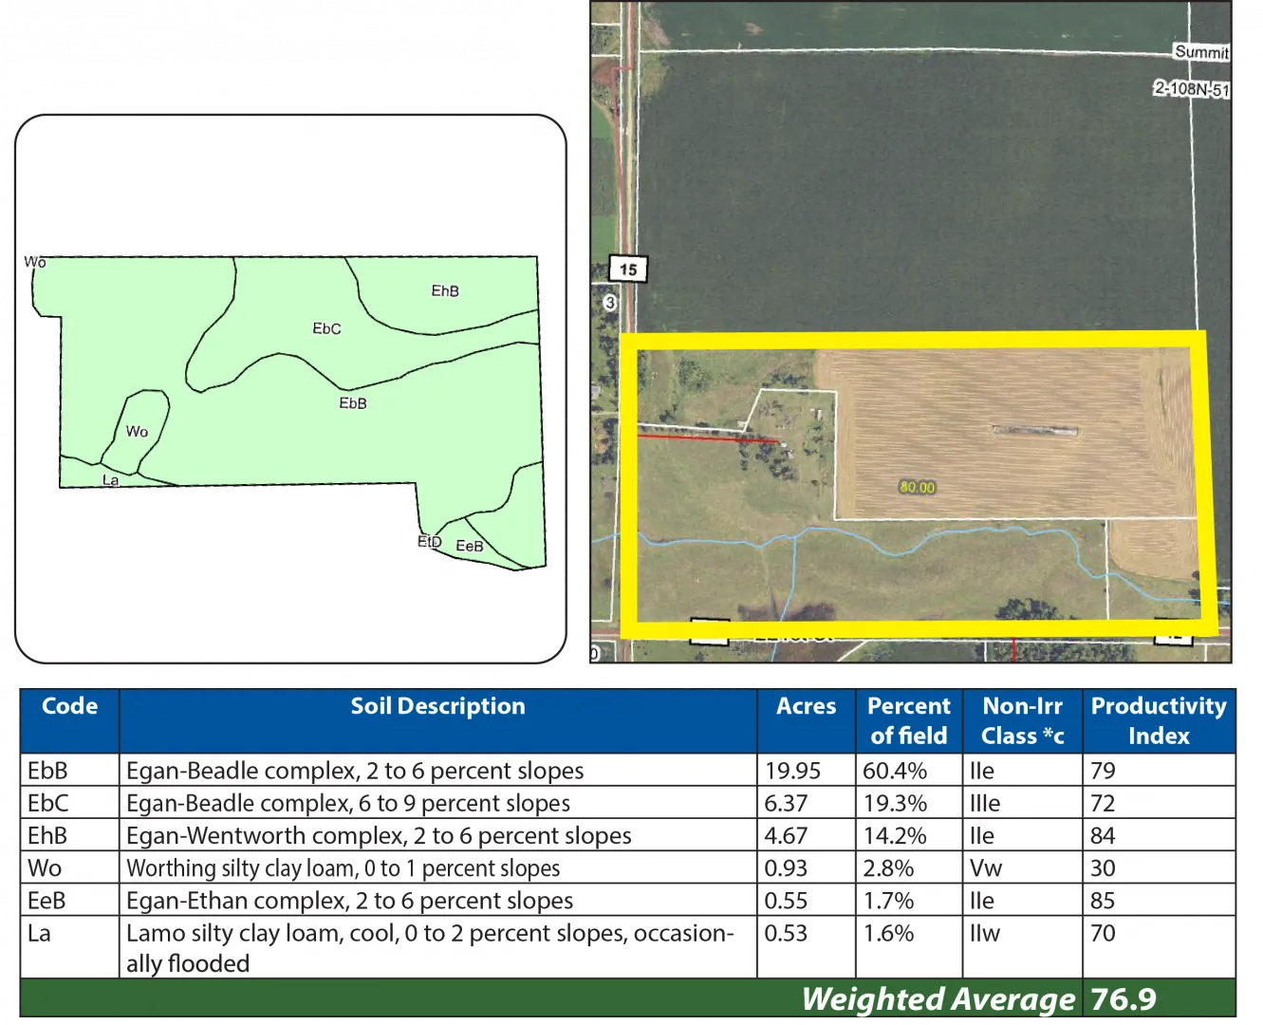Click the EeB soil zone label

click(470, 546)
